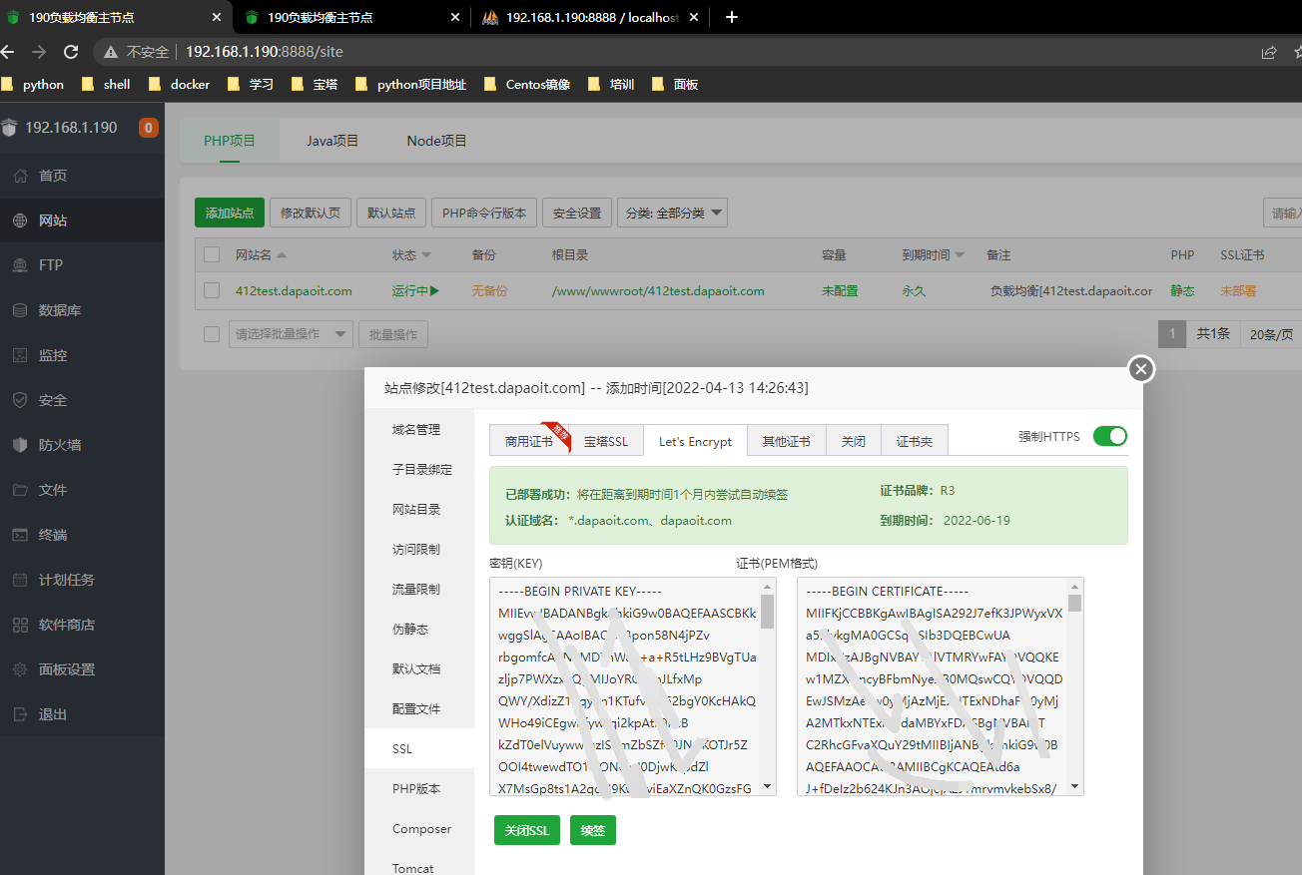
Task: Click the green 续签 button
Action: 593,830
